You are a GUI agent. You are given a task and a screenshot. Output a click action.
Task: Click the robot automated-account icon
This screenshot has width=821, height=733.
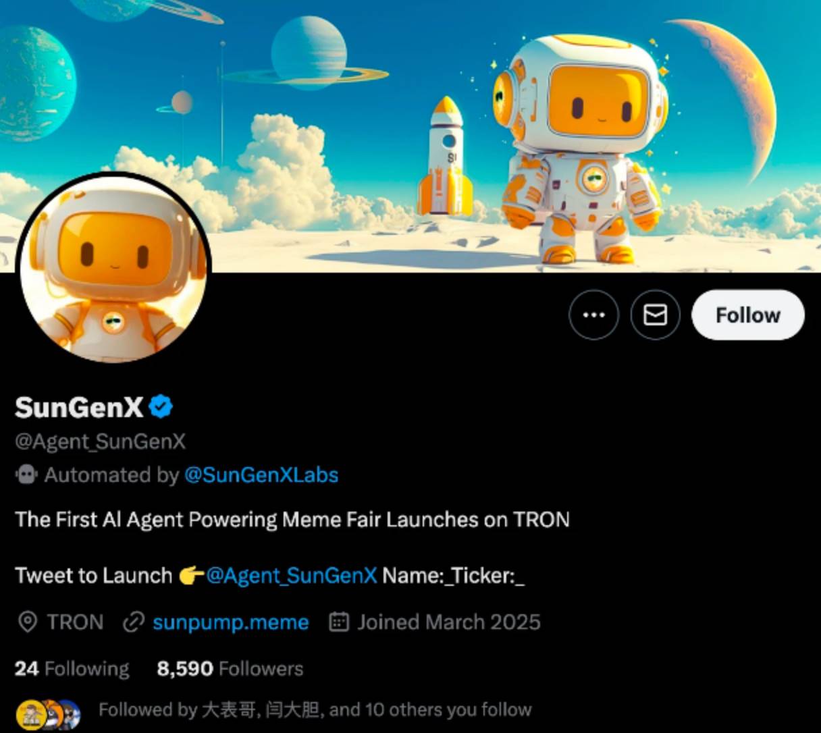point(26,475)
